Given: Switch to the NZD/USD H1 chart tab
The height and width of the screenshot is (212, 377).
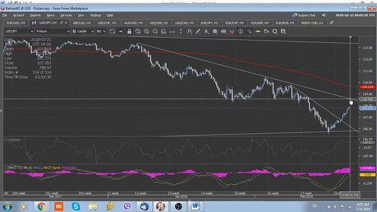Looking at the screenshot, I should pos(158,23).
